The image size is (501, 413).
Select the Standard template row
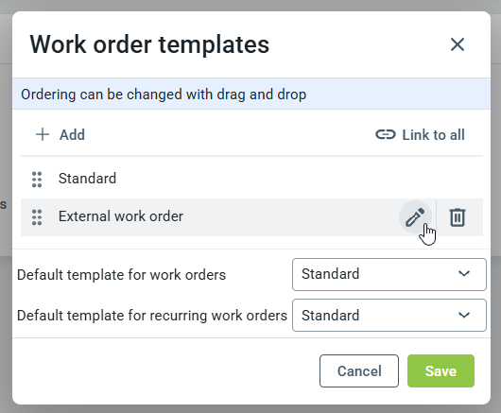point(251,179)
